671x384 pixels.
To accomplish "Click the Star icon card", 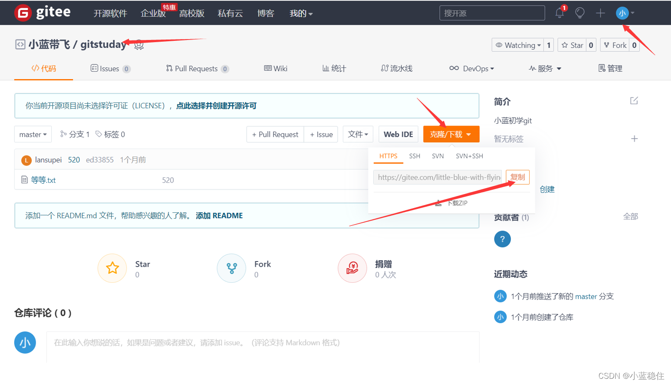I will point(112,268).
